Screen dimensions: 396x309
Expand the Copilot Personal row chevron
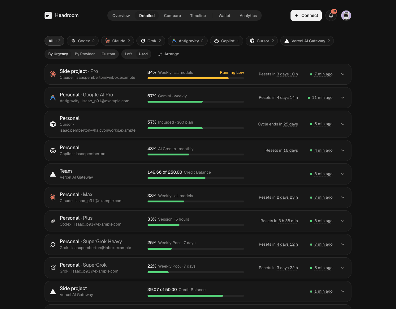pyautogui.click(x=343, y=150)
